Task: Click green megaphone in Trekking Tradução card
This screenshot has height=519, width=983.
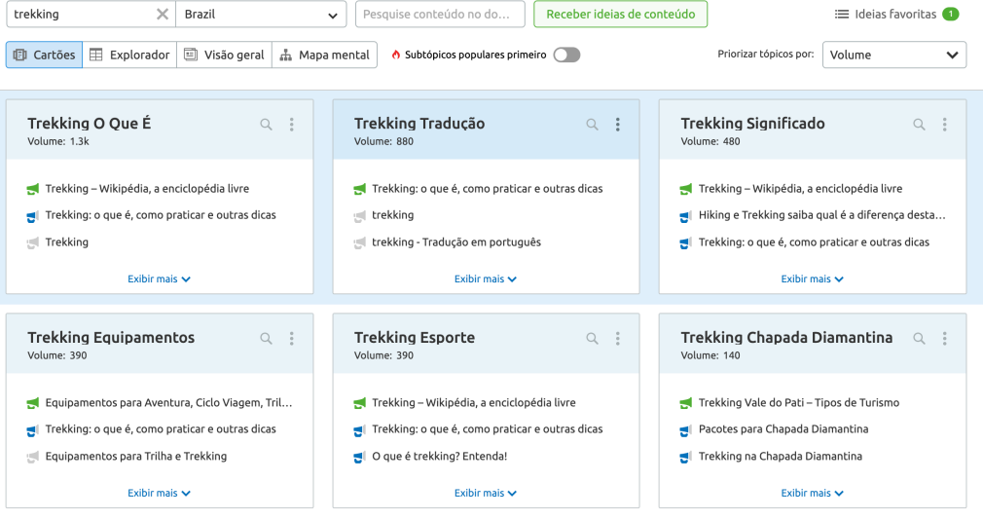Action: coord(359,189)
